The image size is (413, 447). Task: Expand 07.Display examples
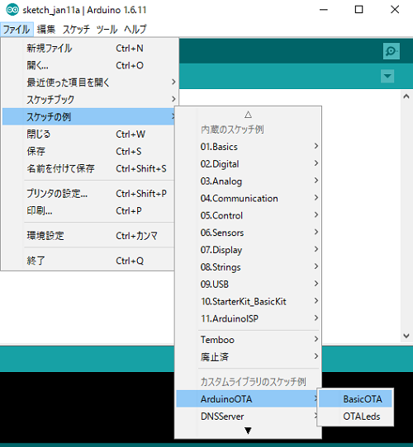click(x=248, y=250)
